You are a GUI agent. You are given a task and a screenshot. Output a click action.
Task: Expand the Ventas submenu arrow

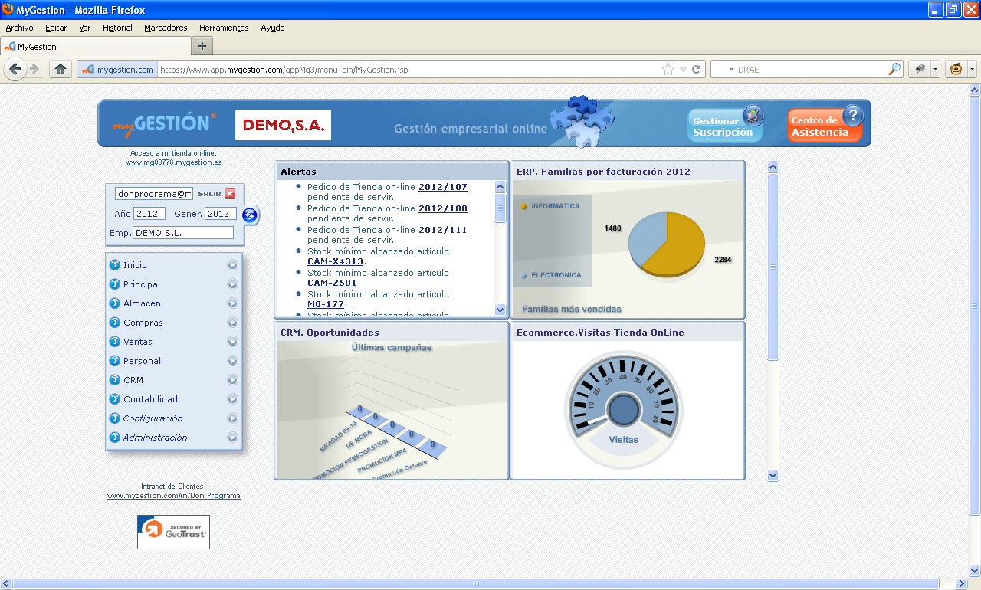point(232,342)
